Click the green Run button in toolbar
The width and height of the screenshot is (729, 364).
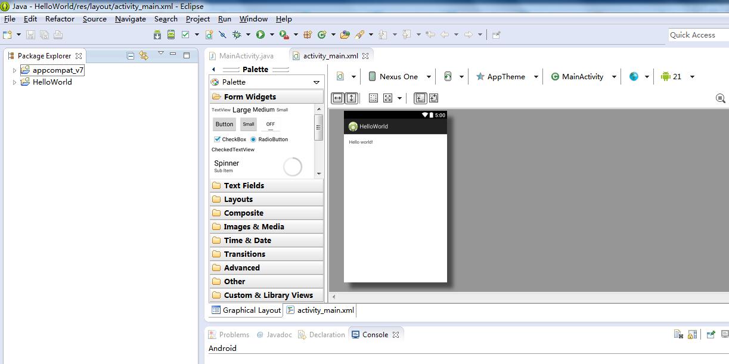pos(260,35)
